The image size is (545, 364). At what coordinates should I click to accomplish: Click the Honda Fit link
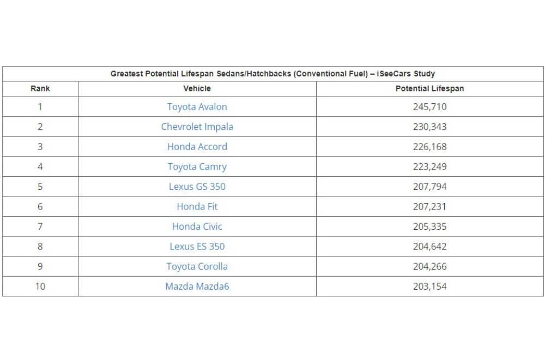[197, 206]
